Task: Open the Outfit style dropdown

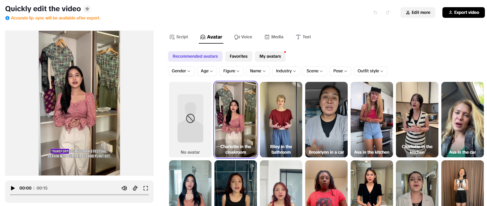Action: point(370,71)
